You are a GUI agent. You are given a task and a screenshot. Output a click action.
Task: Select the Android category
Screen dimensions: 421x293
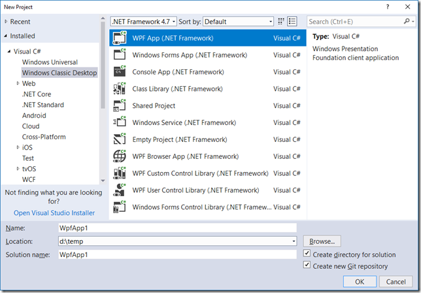[x=34, y=116]
